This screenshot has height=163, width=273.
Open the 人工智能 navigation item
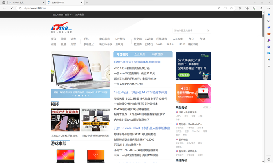178,39
